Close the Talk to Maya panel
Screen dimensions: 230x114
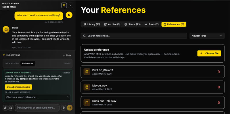[x=70, y=5]
